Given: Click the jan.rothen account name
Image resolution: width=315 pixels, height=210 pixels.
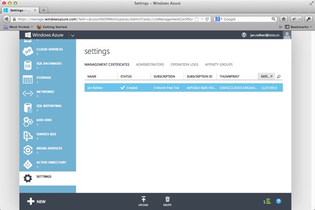Looking at the screenshot, I should tap(265, 35).
